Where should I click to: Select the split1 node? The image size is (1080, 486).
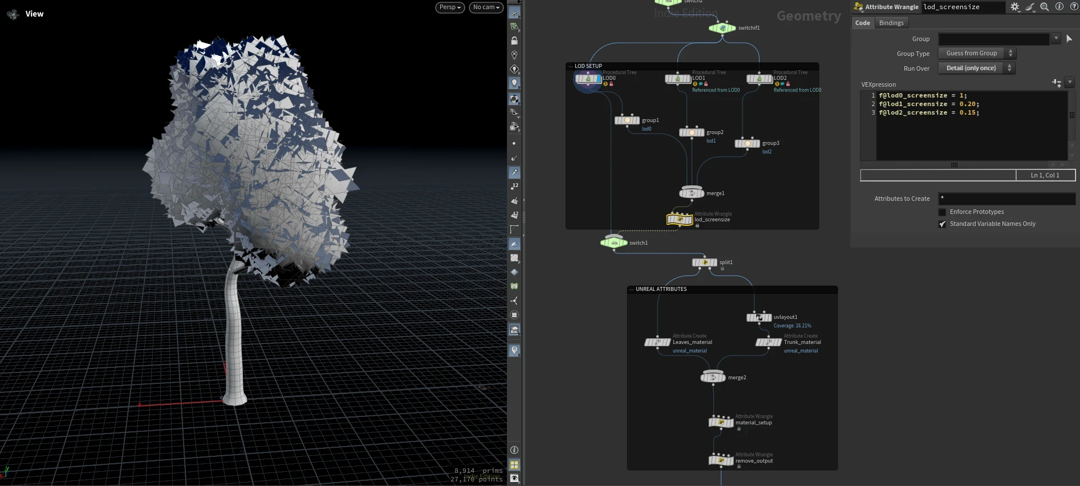pyautogui.click(x=705, y=262)
